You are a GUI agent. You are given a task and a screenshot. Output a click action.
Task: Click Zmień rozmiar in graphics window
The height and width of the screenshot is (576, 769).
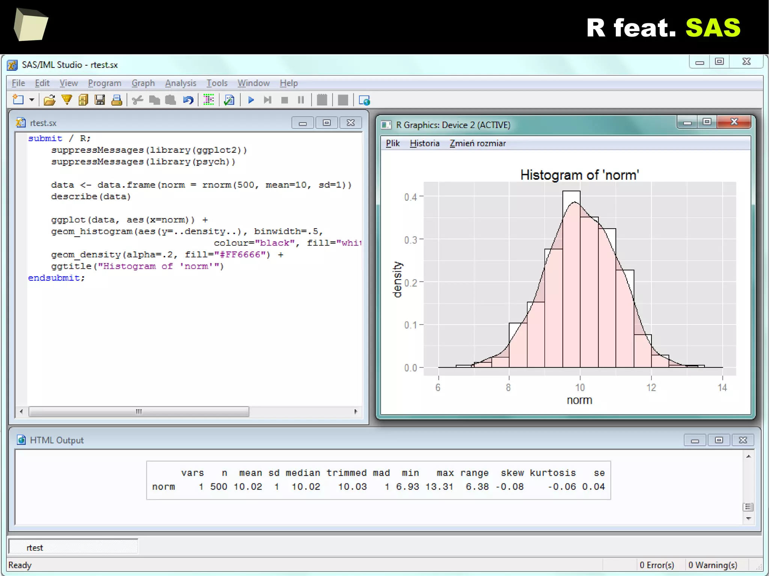click(x=477, y=143)
